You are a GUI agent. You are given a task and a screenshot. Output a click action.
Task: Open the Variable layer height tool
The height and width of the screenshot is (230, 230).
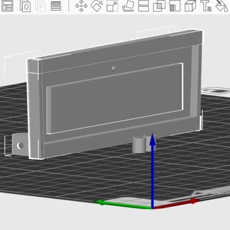click(x=56, y=6)
